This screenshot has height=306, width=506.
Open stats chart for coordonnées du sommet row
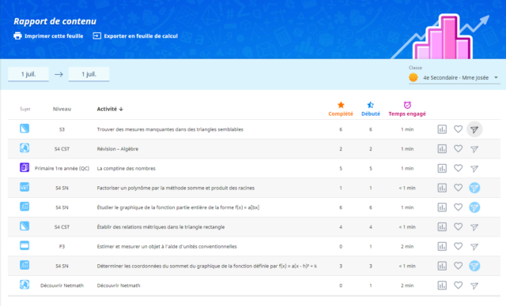pyautogui.click(x=442, y=266)
